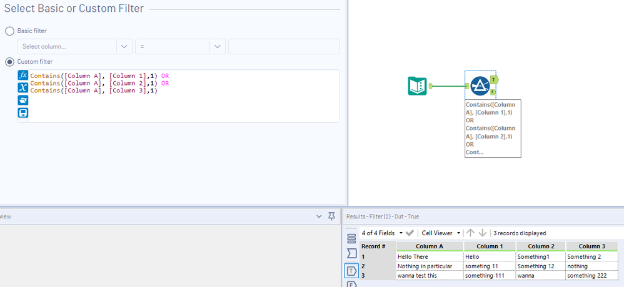Show the messages list view icon
The width and height of the screenshot is (624, 287).
click(351, 238)
